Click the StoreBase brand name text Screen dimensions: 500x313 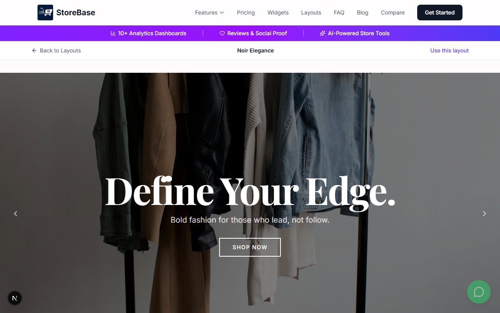76,13
